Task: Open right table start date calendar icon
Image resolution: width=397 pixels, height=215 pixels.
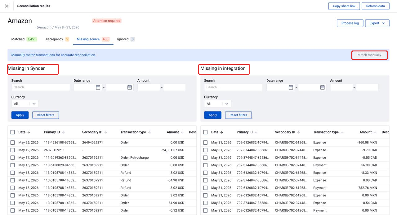Action: [291, 87]
